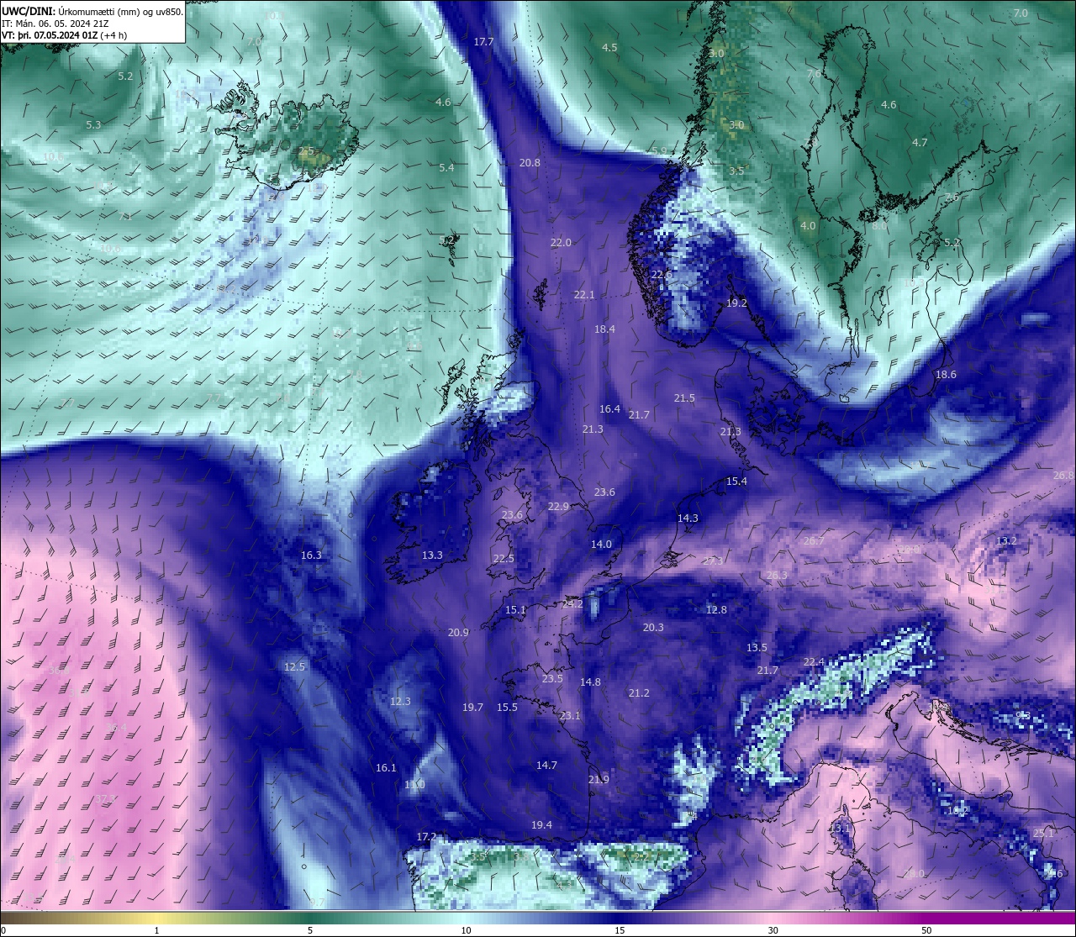This screenshot has width=1076, height=937.
Task: Click the title line 'UWC/DINI: Úrkomumætti (mm) og uv850.'
Action: coord(92,12)
